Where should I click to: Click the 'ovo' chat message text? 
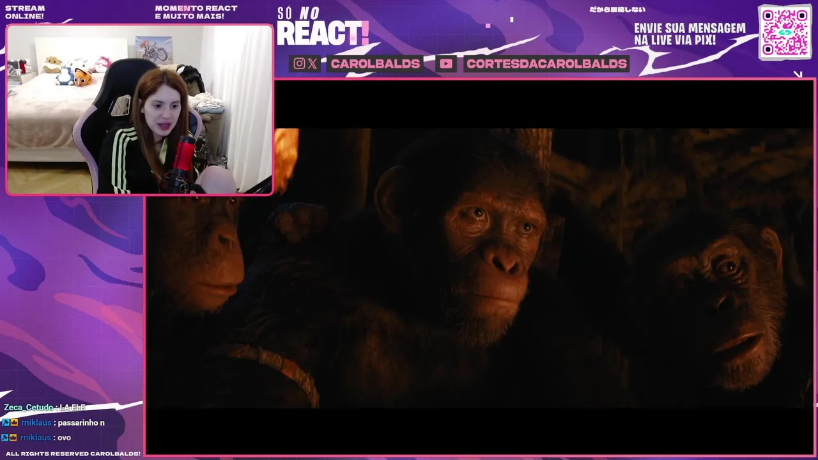pos(64,437)
